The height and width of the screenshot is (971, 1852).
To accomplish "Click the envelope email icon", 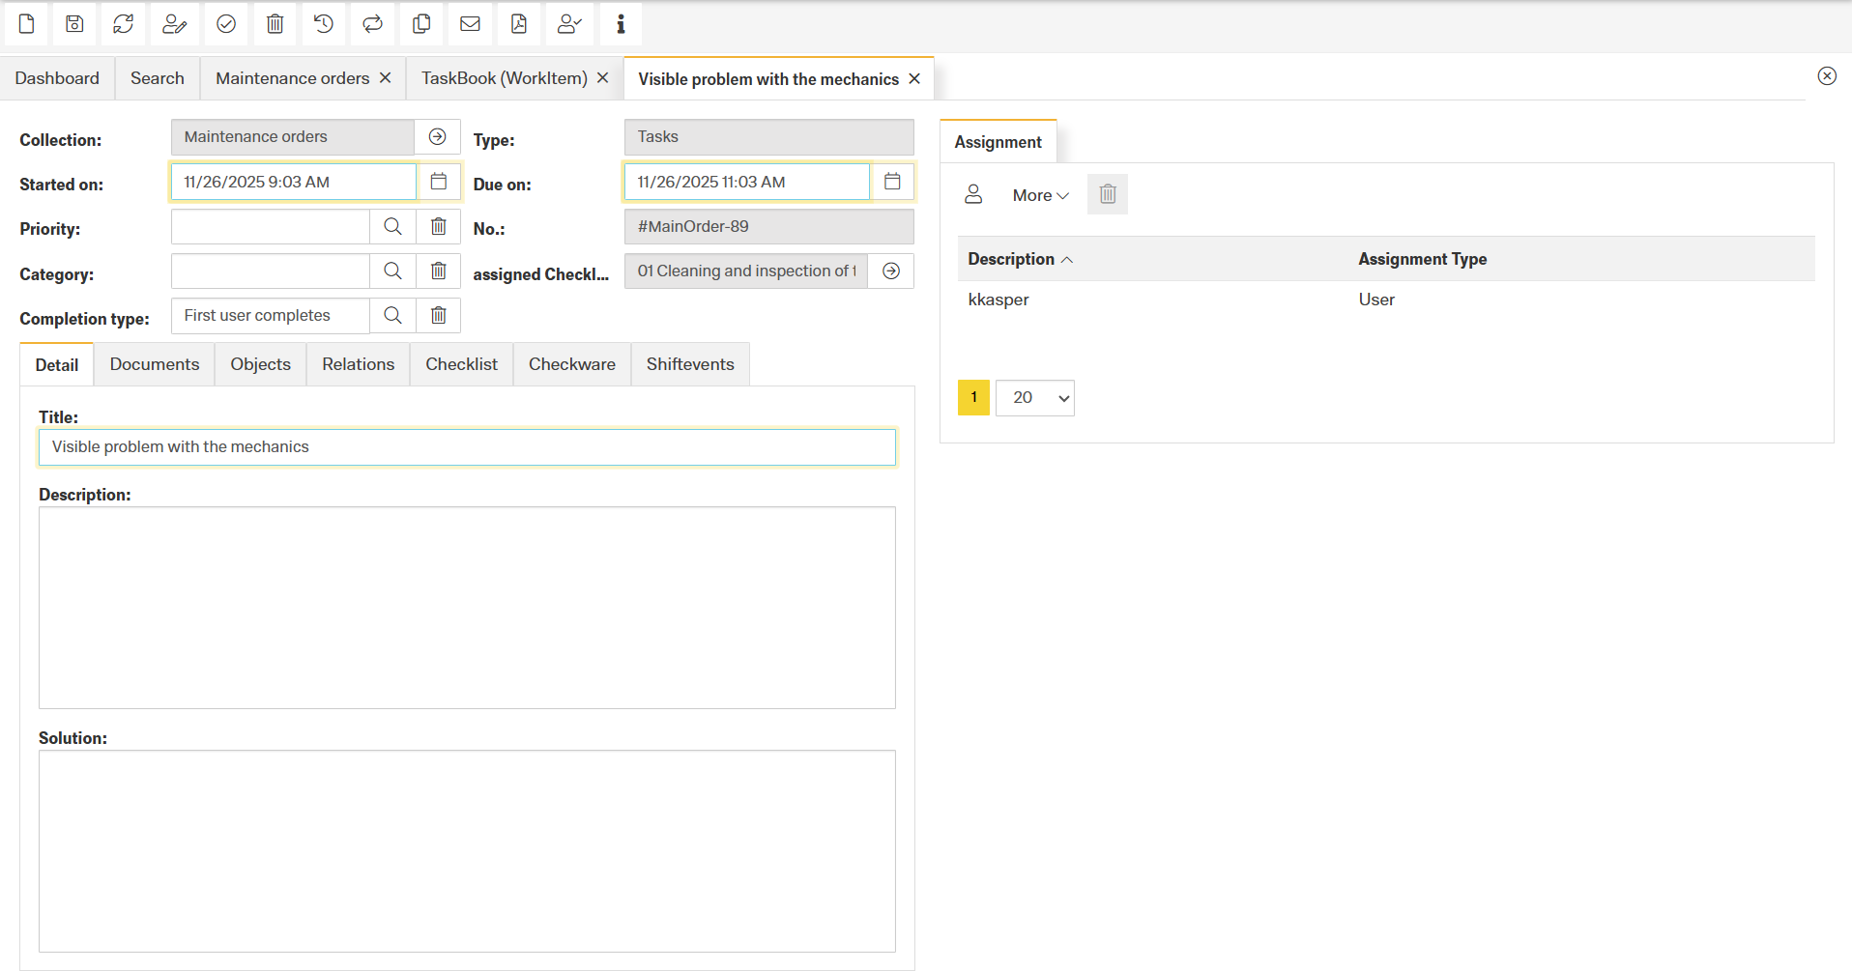I will 470,24.
